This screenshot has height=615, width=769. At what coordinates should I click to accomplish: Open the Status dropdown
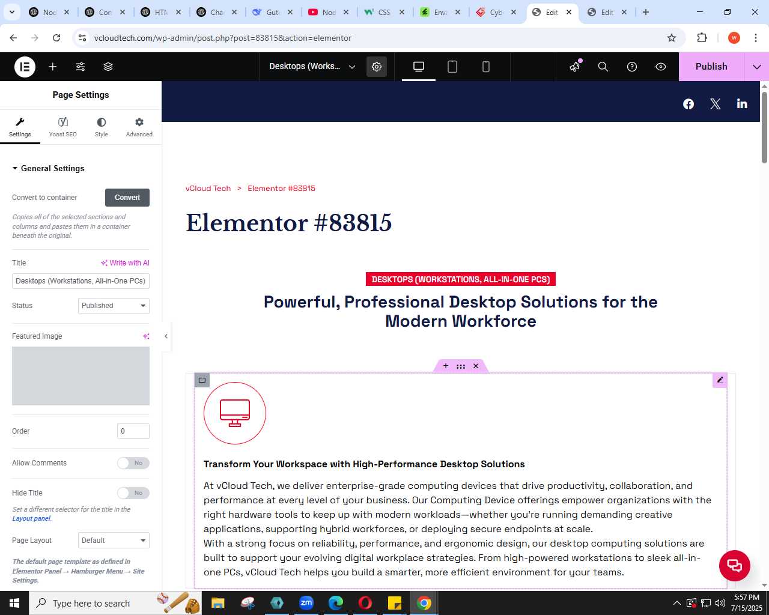(x=114, y=306)
